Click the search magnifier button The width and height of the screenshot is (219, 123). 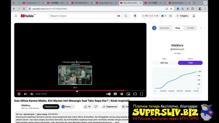pos(126,16)
